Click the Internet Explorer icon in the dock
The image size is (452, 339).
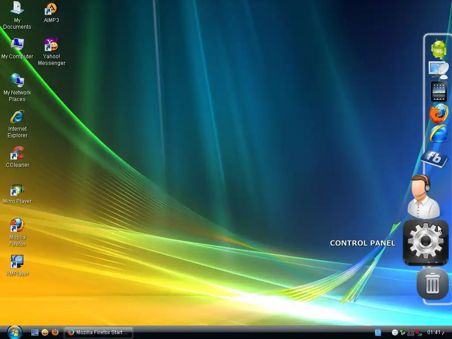(439, 133)
